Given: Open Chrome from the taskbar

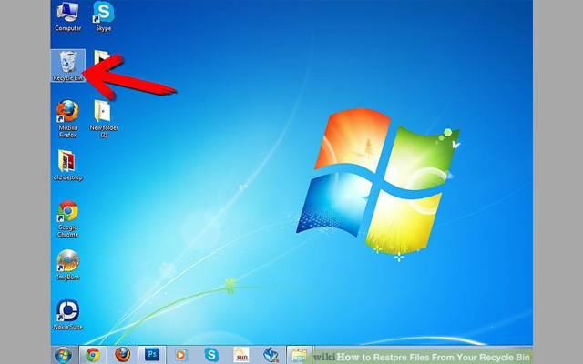Looking at the screenshot, I should (92, 355).
